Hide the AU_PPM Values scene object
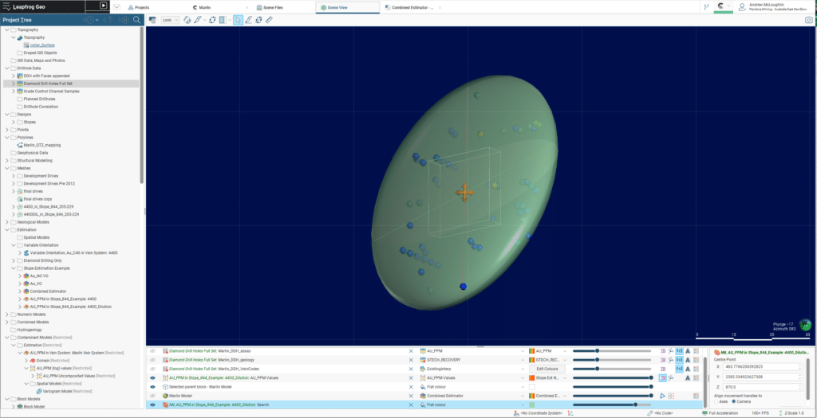The width and height of the screenshot is (817, 418). (x=152, y=377)
